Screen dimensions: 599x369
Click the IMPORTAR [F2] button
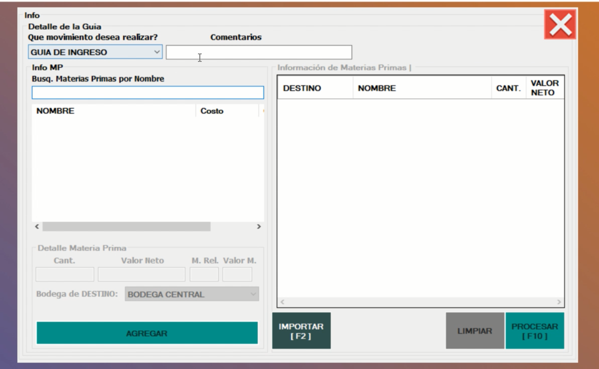point(301,331)
